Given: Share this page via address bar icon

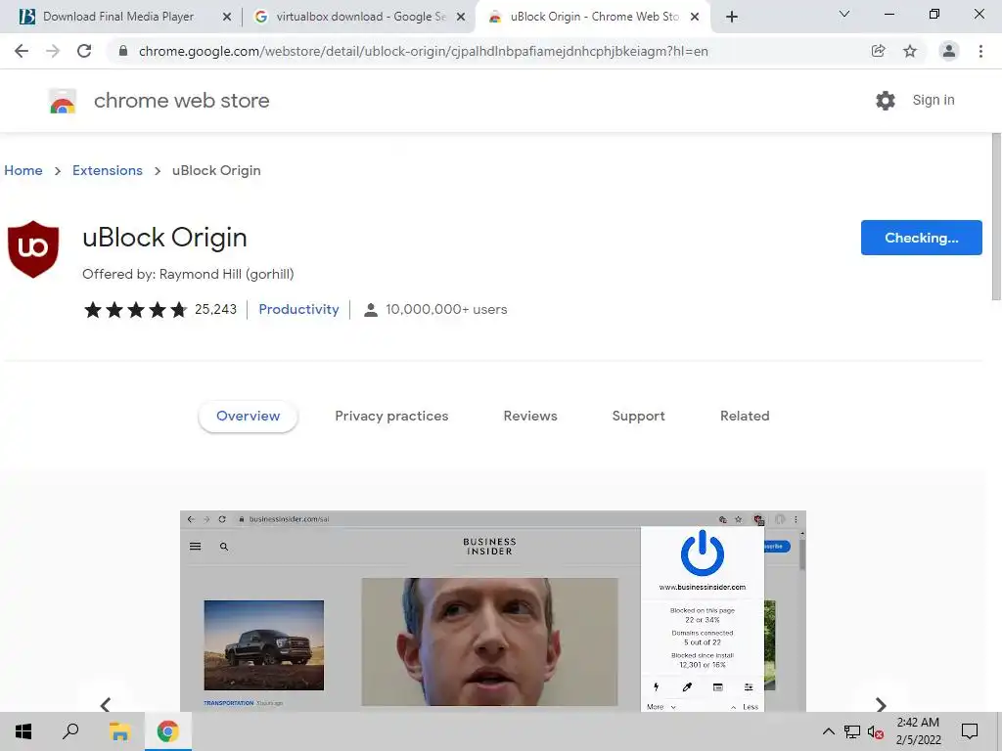Looking at the screenshot, I should point(879,51).
